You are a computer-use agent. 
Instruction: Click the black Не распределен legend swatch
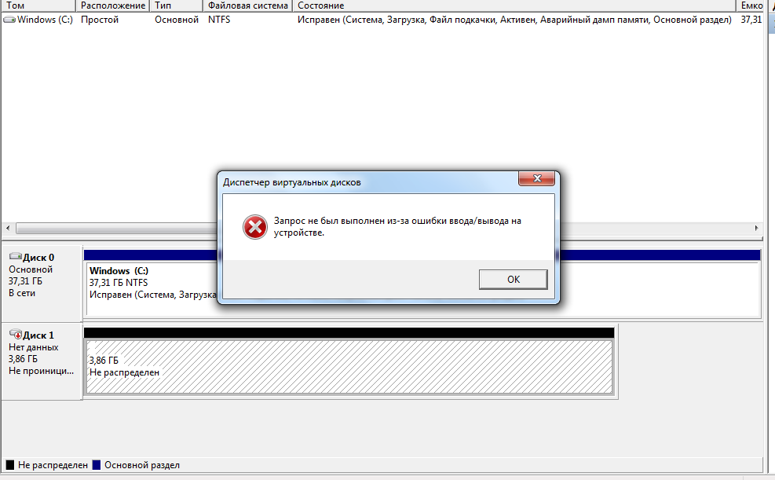point(10,464)
